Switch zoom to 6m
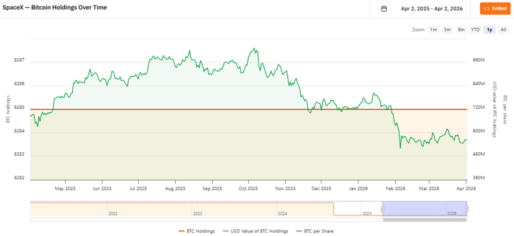The height and width of the screenshot is (236, 514). tap(461, 30)
